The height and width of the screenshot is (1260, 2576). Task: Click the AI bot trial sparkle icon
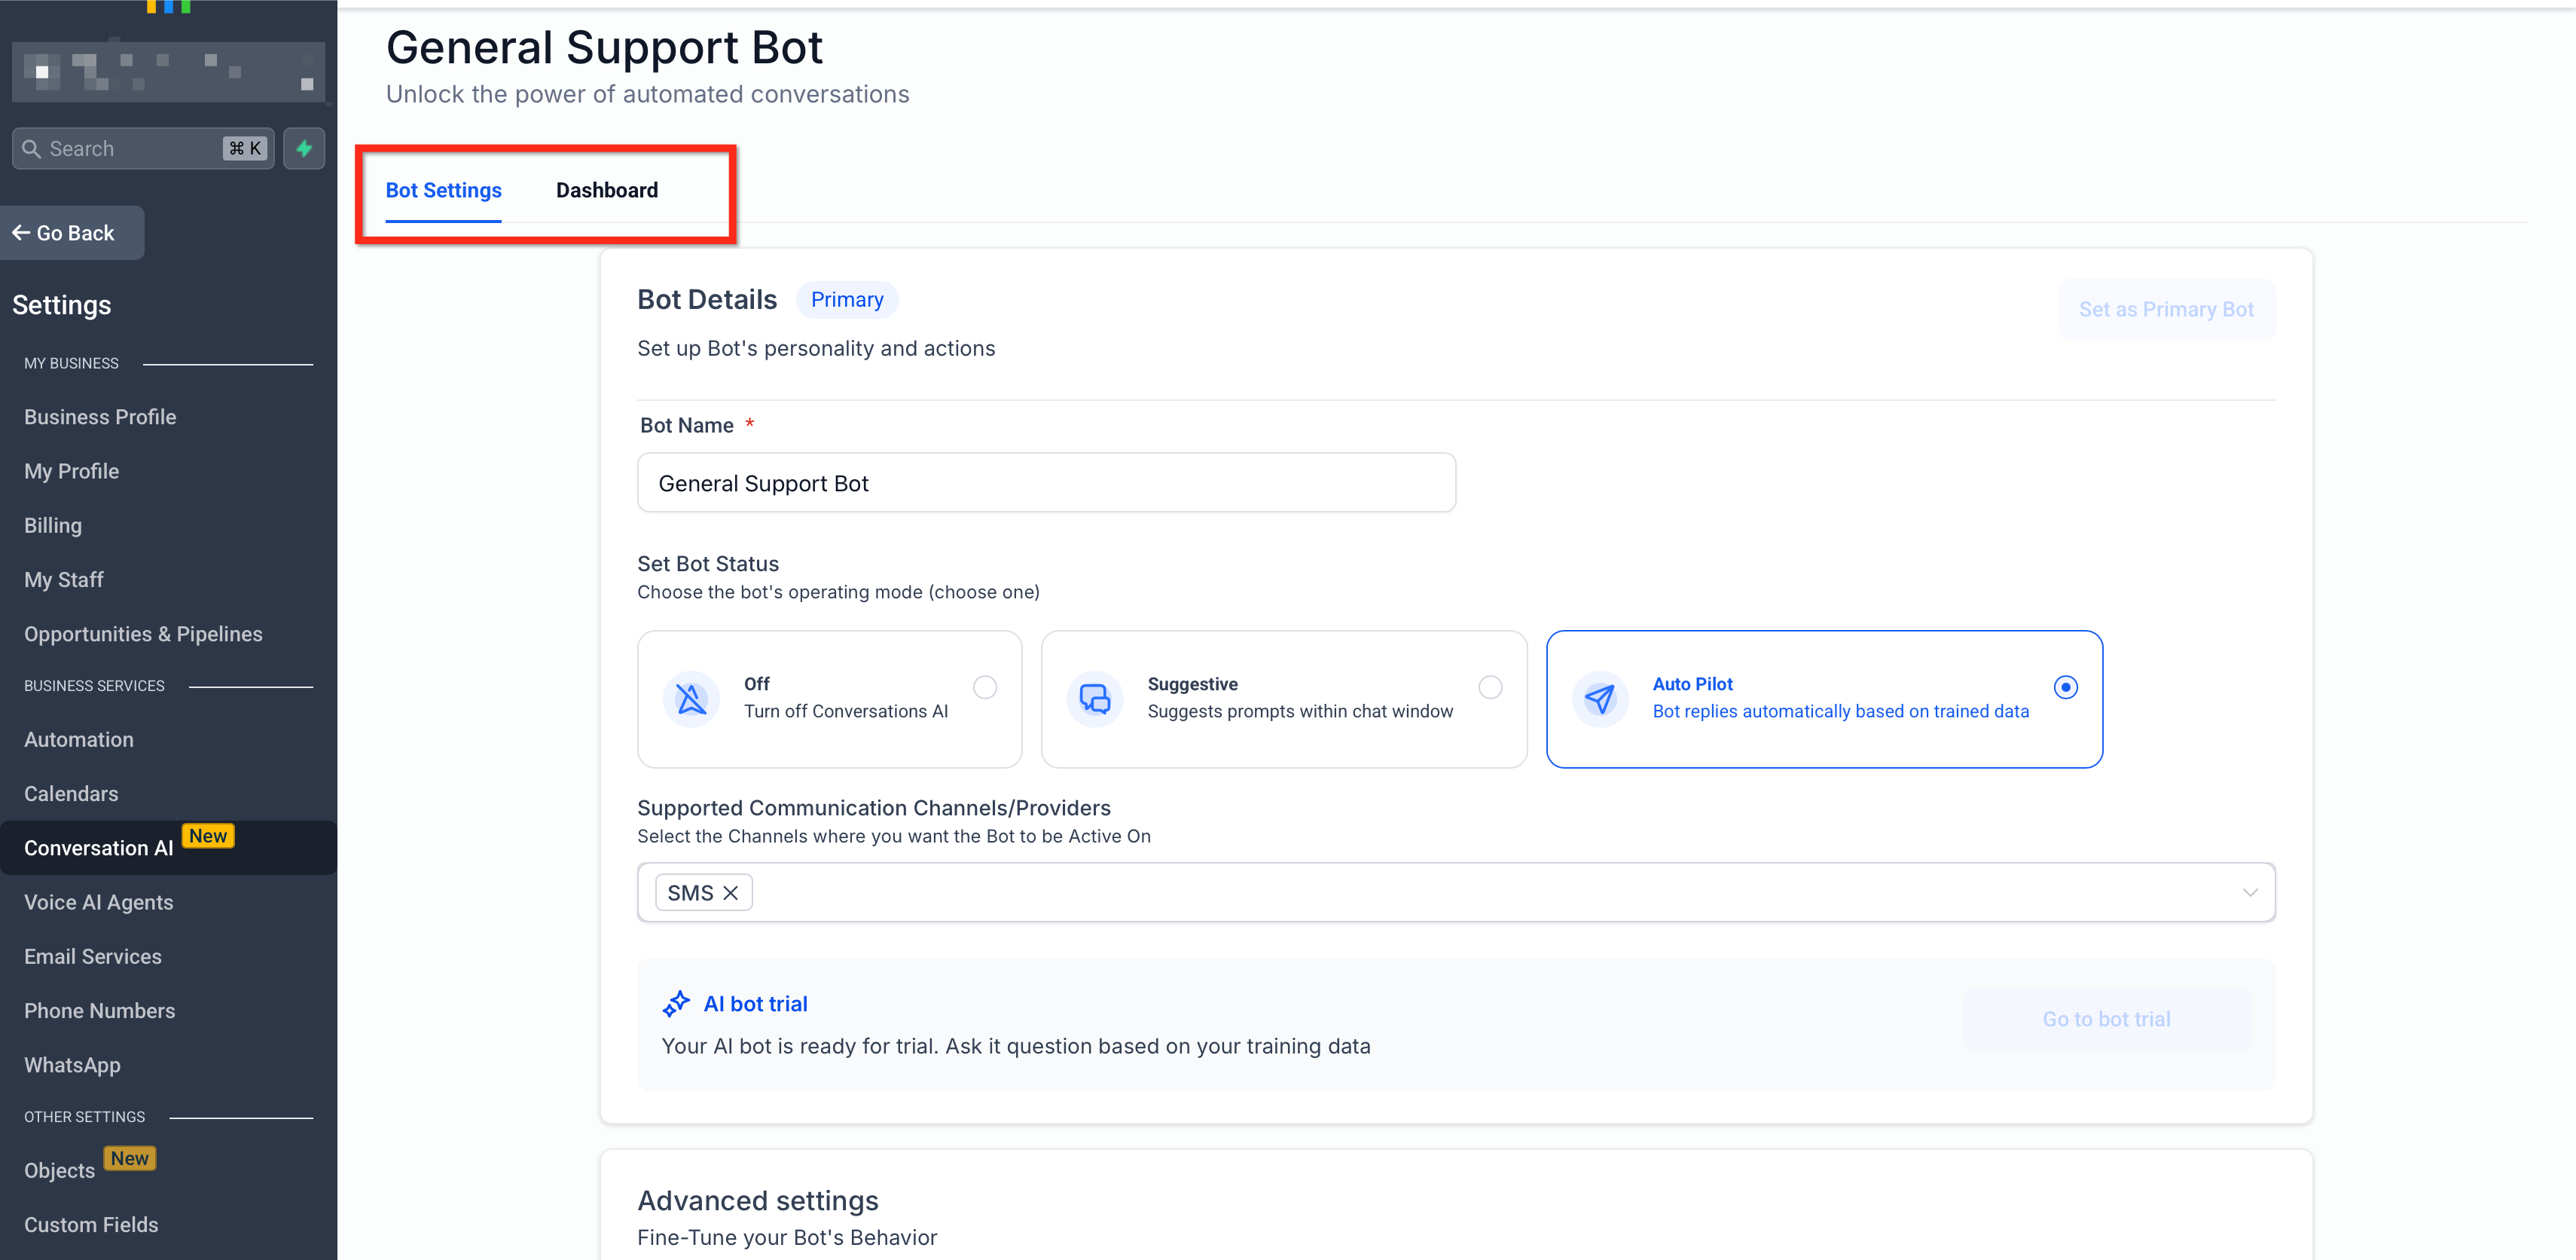coord(676,1004)
